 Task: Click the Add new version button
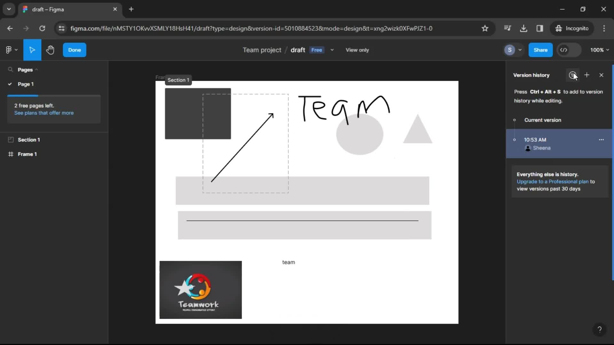586,75
